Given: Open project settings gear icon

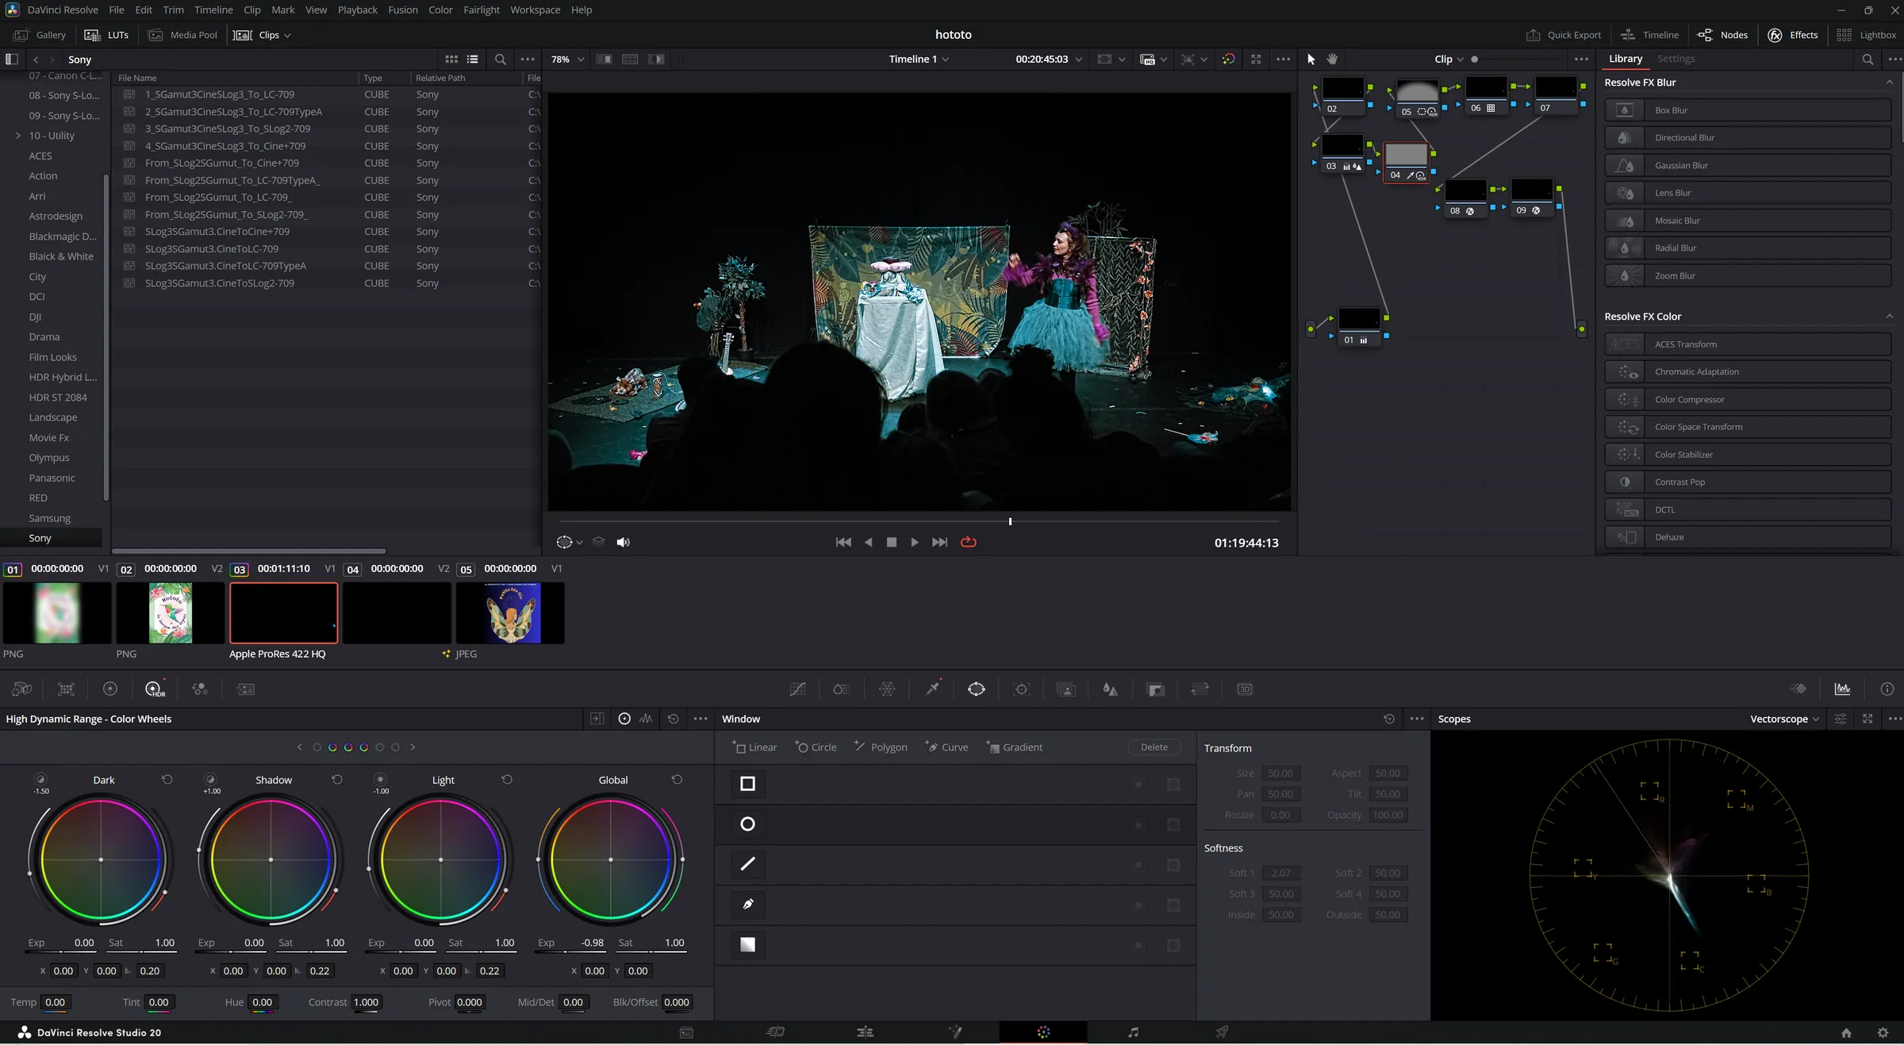Looking at the screenshot, I should 1883,1032.
